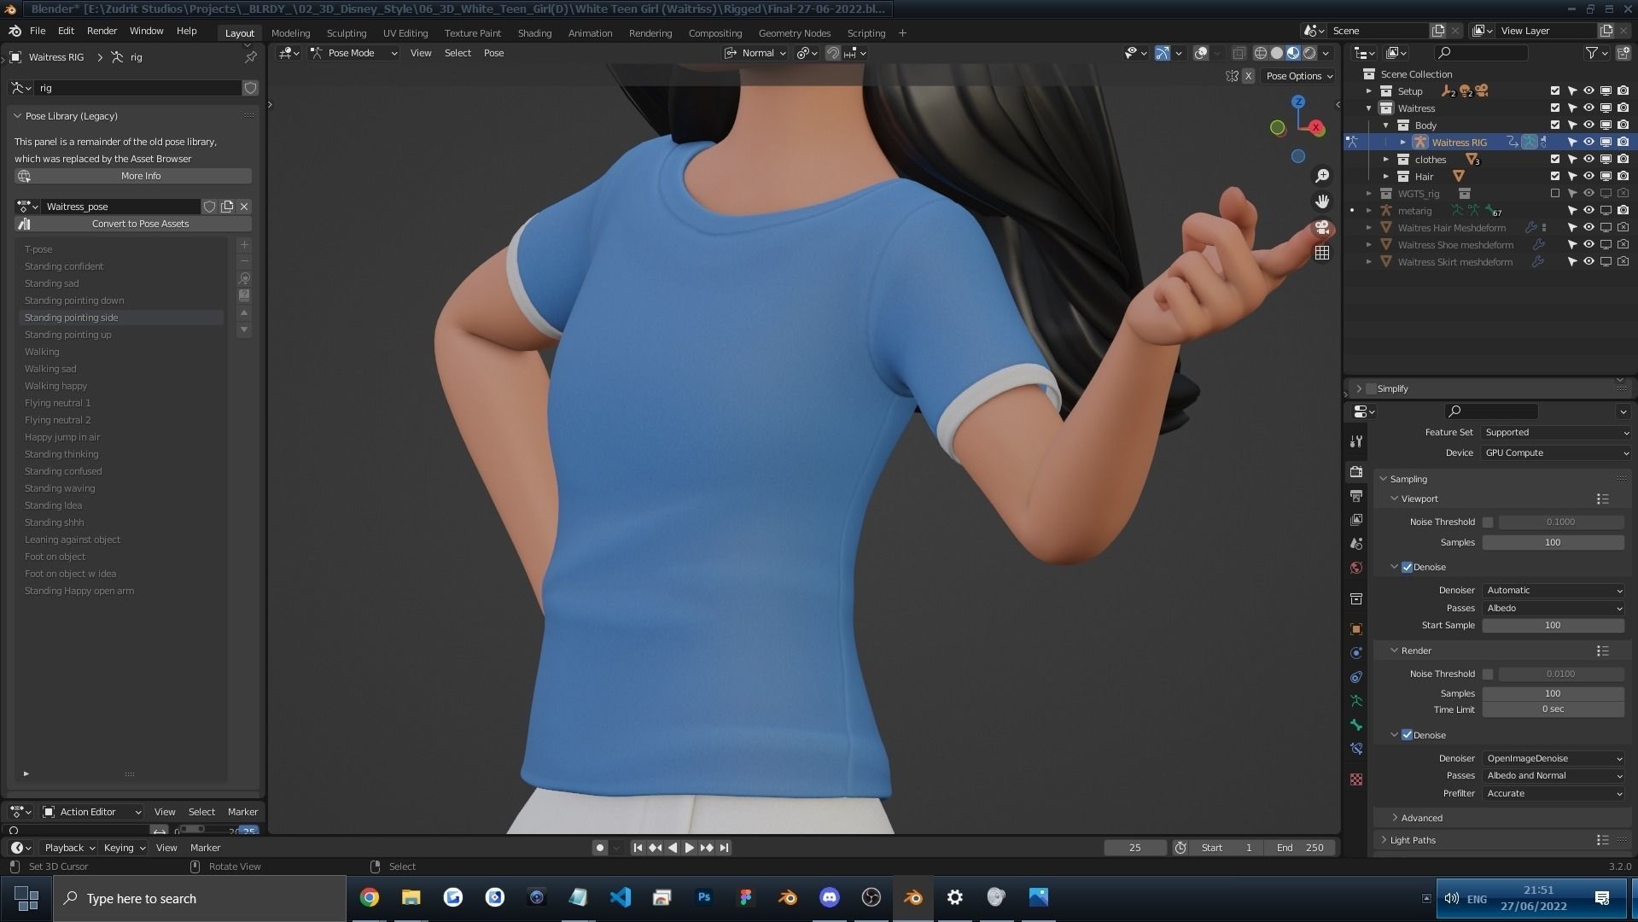Image resolution: width=1638 pixels, height=922 pixels.
Task: Open the Object properties tab with orange square
Action: coord(1355,629)
